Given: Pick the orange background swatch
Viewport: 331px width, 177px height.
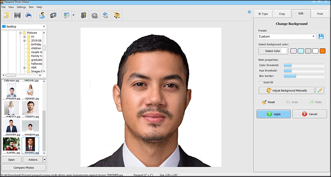Looking at the screenshot, I should (x=322, y=51).
